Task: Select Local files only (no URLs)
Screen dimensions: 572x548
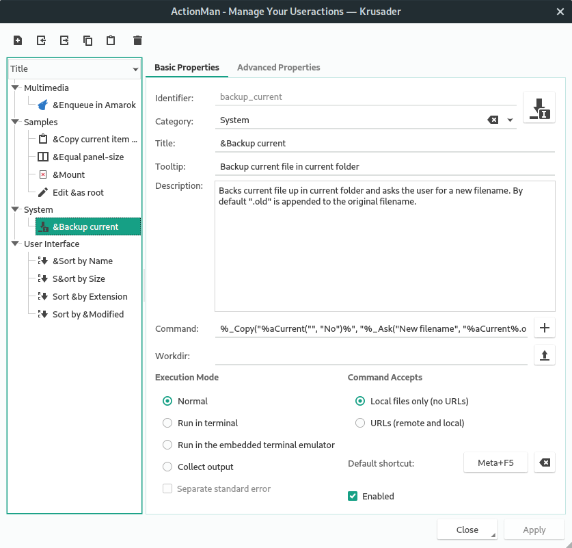Action: click(360, 401)
